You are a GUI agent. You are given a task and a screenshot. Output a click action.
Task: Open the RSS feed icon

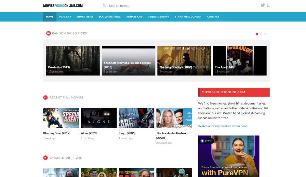coord(268,6)
